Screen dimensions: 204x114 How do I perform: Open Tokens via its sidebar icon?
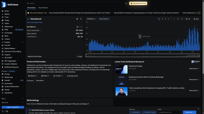pyautogui.click(x=3, y=39)
